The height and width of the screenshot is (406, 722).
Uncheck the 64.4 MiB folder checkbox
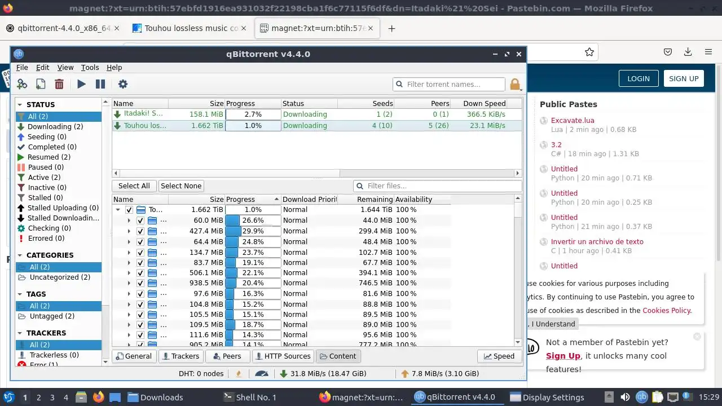pos(140,241)
